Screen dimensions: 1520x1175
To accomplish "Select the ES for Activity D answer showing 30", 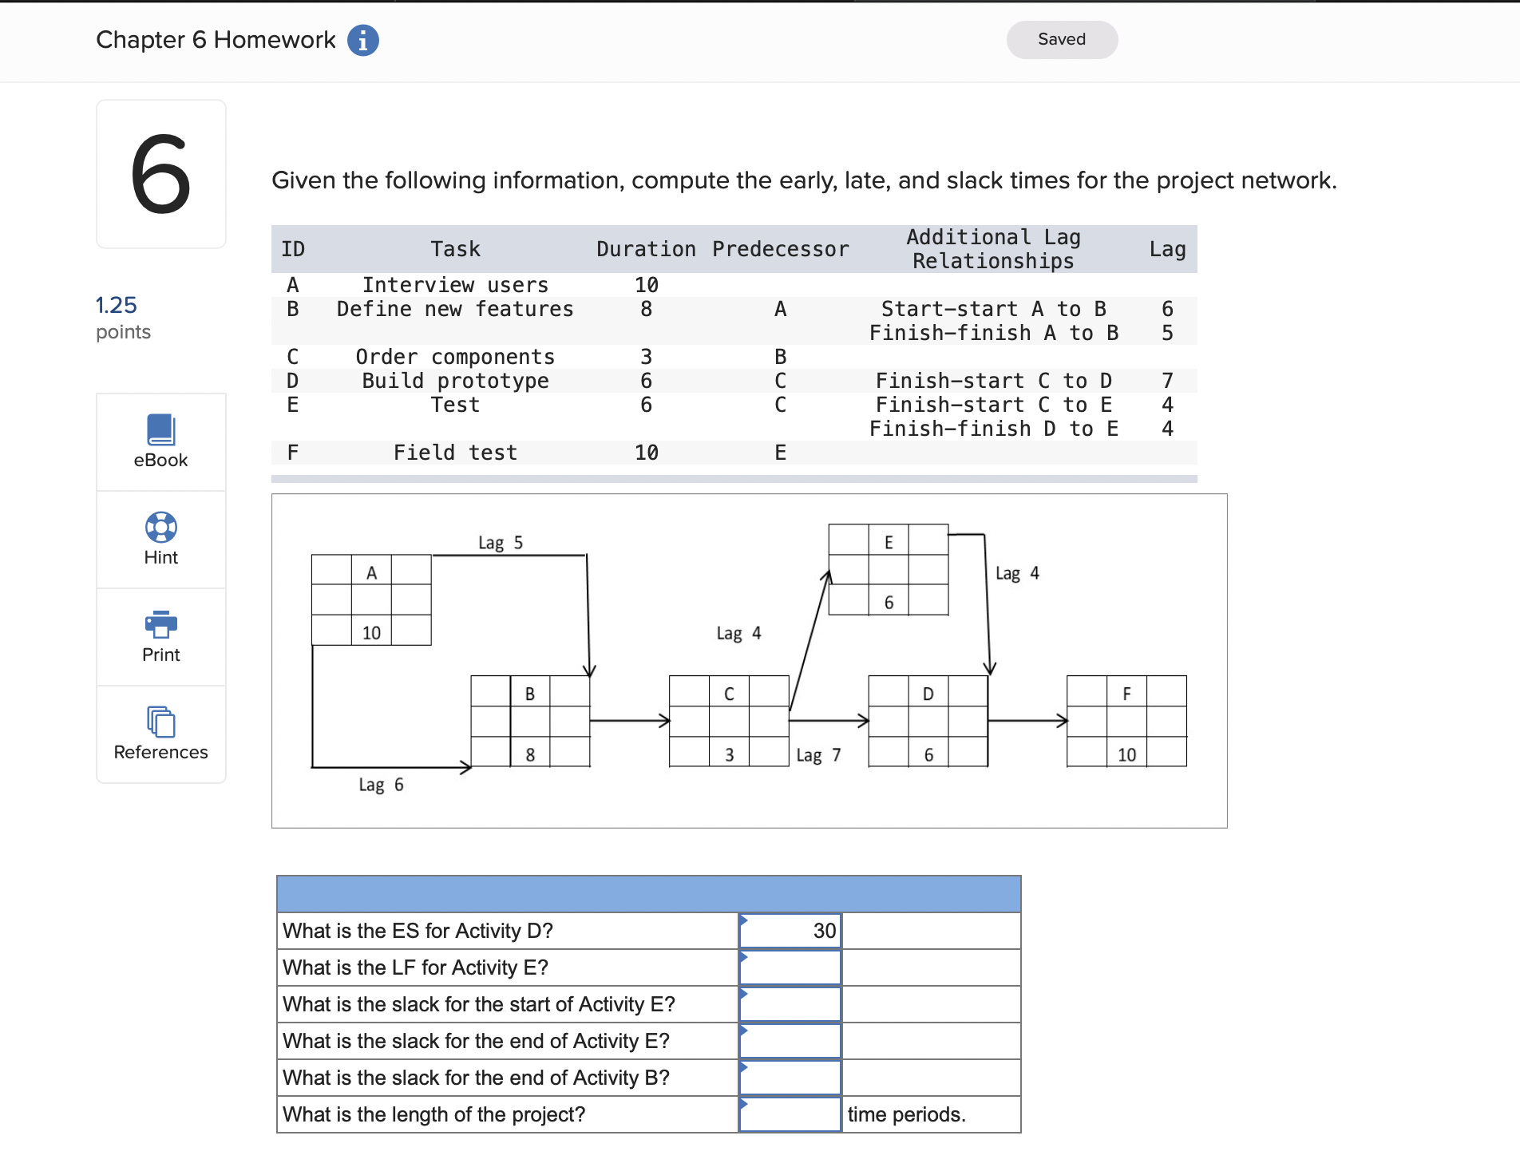I will (x=789, y=930).
